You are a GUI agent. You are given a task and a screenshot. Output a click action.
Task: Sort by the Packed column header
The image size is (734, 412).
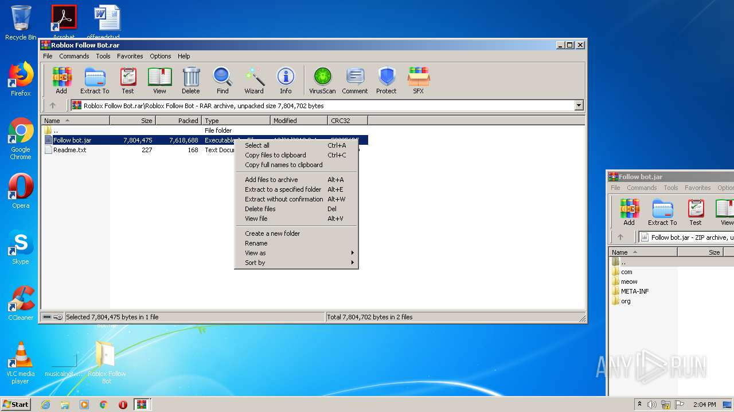pyautogui.click(x=178, y=120)
